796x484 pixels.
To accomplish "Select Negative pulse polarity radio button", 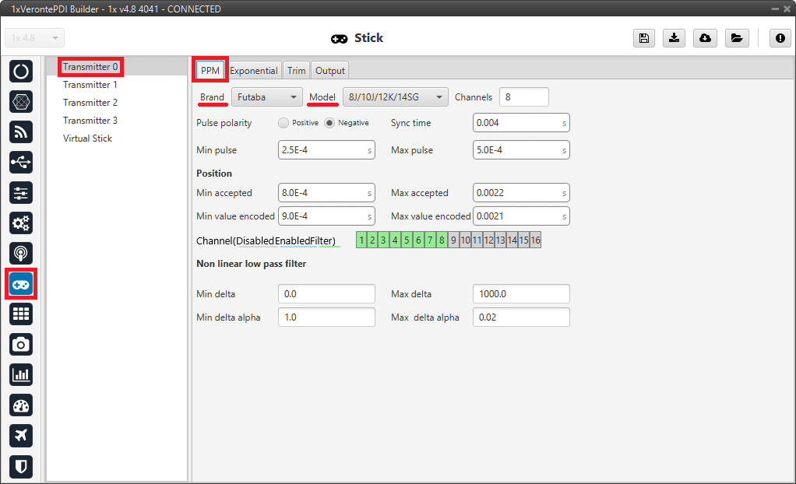I will tap(329, 123).
